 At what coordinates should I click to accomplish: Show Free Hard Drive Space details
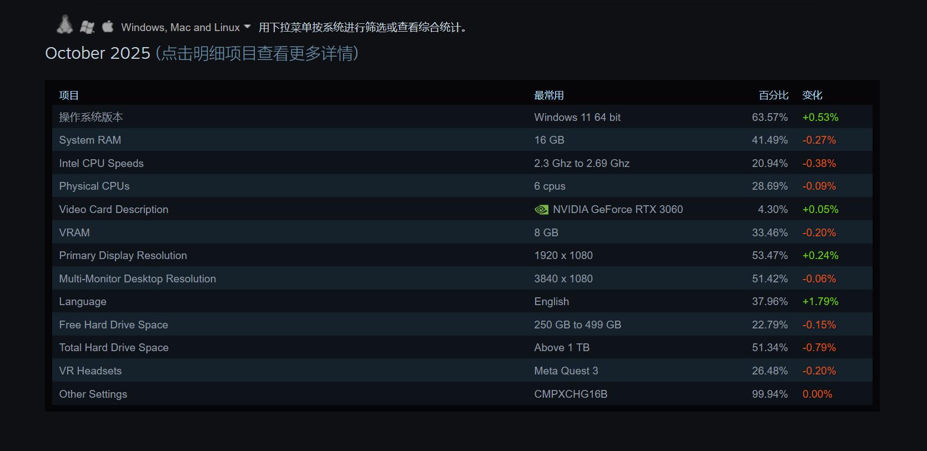[x=113, y=325]
